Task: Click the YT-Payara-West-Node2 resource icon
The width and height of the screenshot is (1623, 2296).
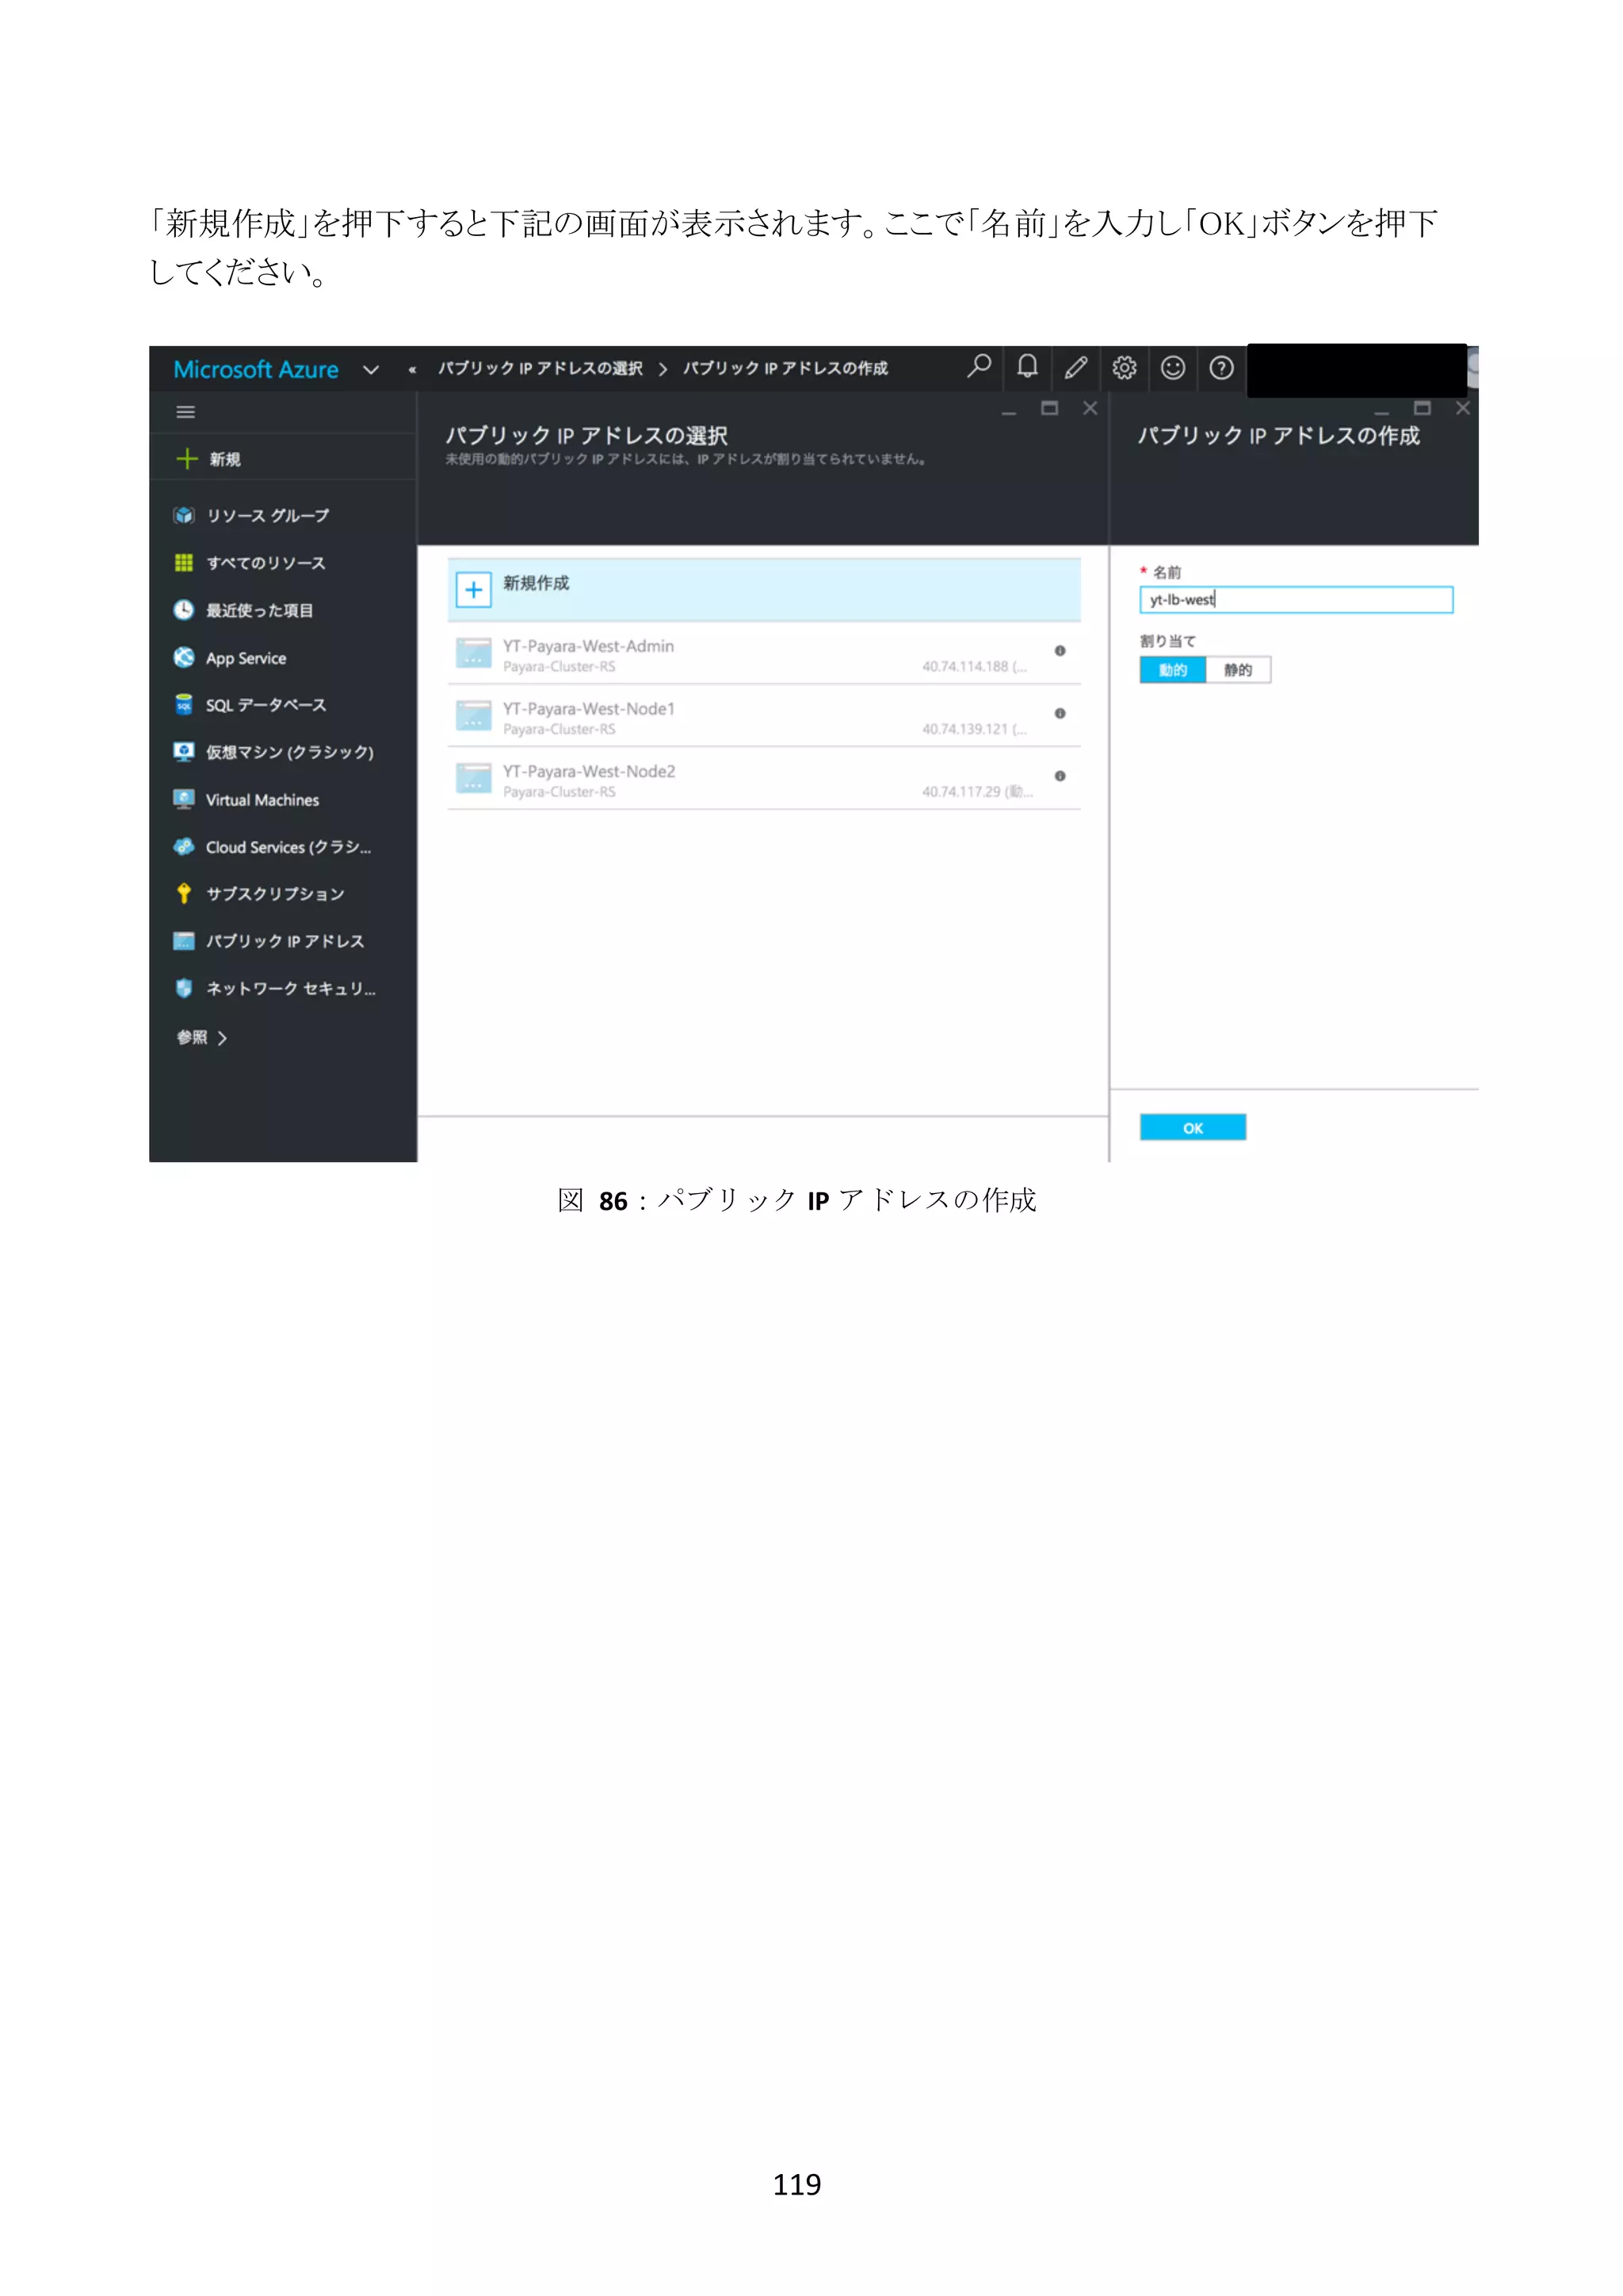Action: click(474, 778)
